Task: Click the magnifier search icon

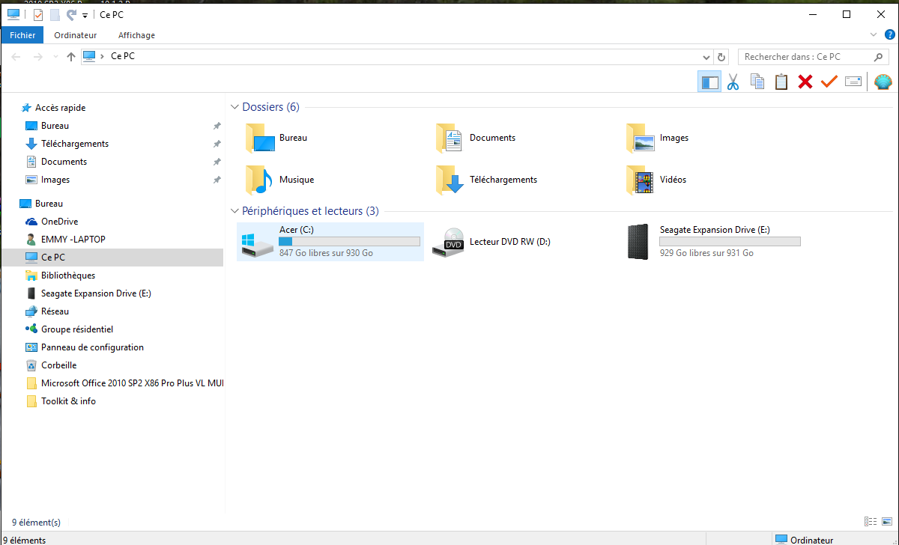Action: [879, 57]
